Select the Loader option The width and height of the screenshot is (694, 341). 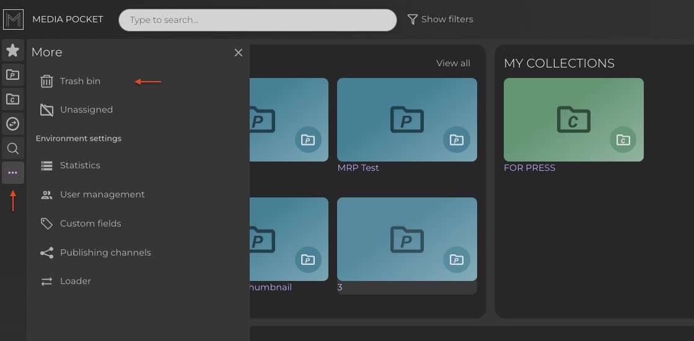pos(75,281)
